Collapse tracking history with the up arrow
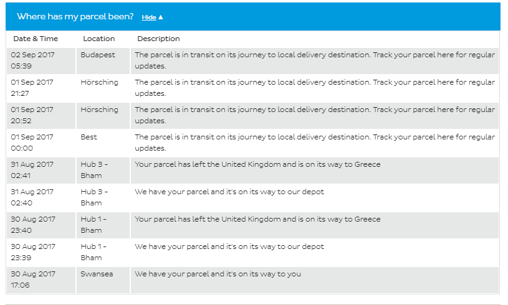The image size is (508, 305). point(161,17)
